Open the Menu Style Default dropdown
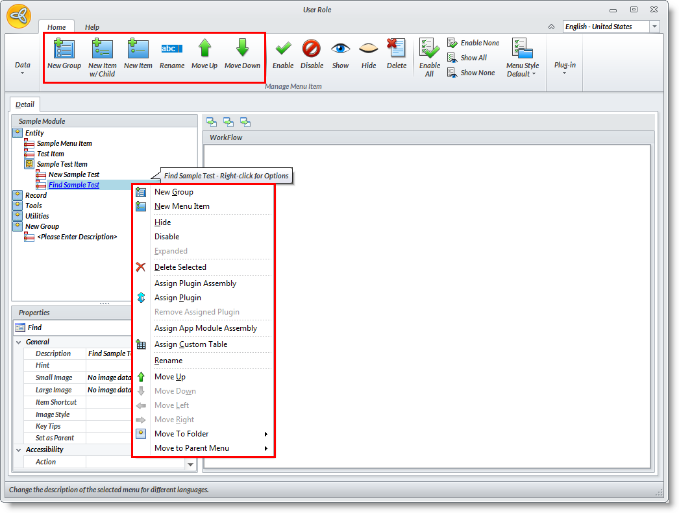 pos(523,58)
